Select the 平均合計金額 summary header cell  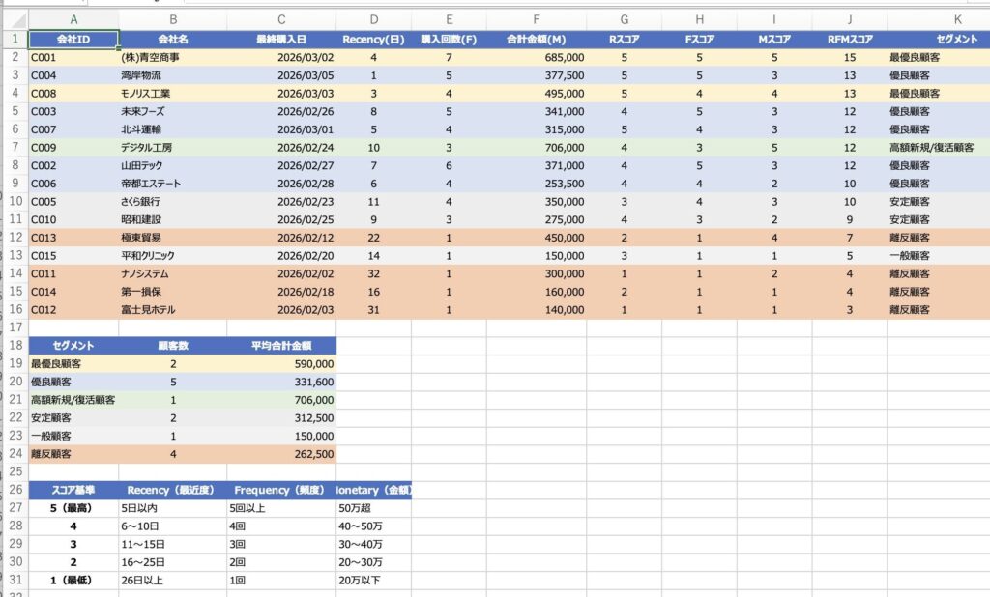click(x=281, y=345)
